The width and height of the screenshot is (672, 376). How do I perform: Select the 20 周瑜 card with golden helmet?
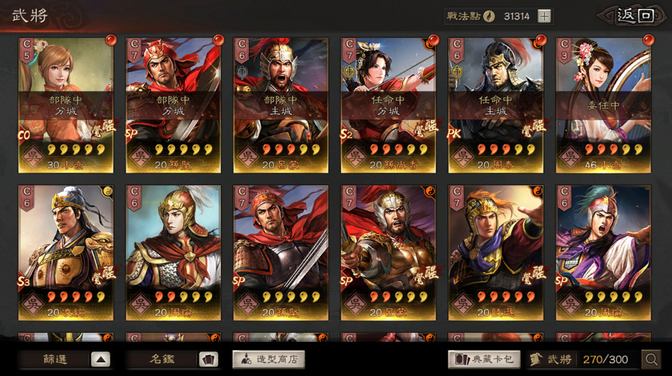pos(173,253)
